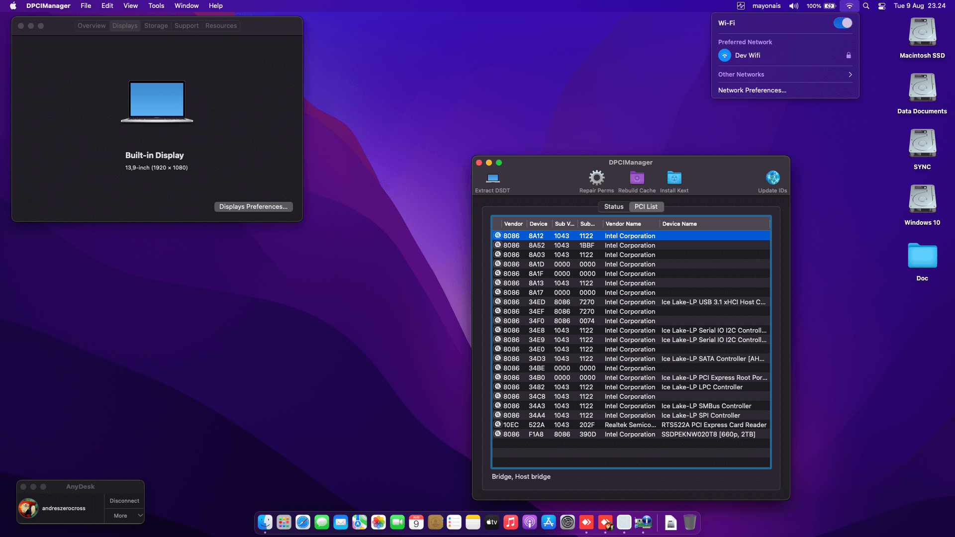This screenshot has width=955, height=537.
Task: Sort by Device Name column header
Action: (679, 224)
